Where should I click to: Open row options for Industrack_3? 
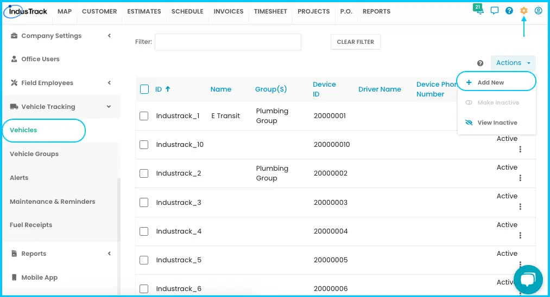520,206
